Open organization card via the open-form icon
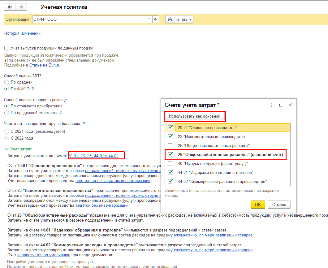The width and height of the screenshot is (328, 268). [x=156, y=19]
